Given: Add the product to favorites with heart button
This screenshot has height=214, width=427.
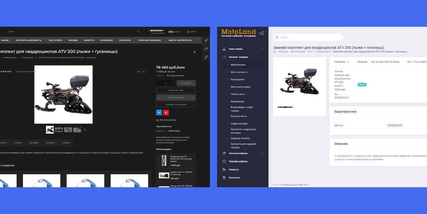Looking at the screenshot, I should tap(138, 72).
